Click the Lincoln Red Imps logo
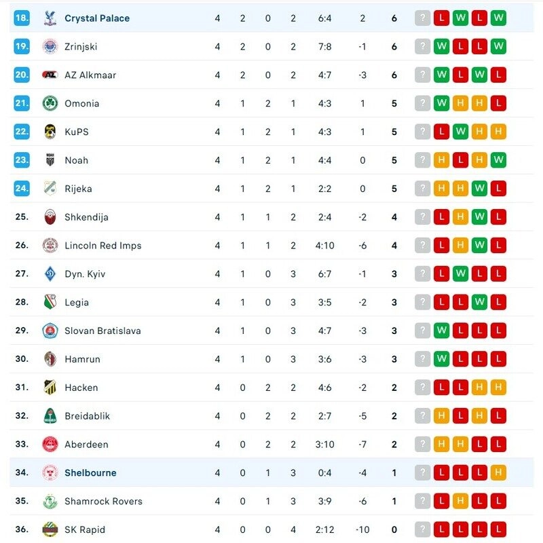This screenshot has height=543, width=543. (x=51, y=245)
